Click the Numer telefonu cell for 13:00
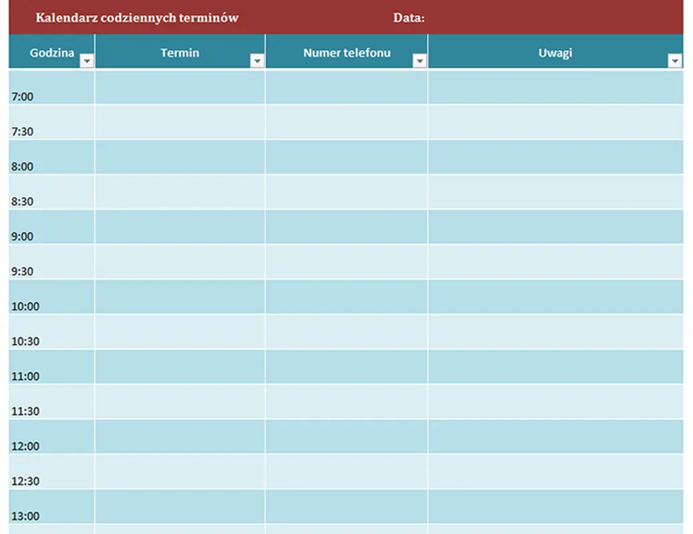This screenshot has width=693, height=534. coord(346,507)
